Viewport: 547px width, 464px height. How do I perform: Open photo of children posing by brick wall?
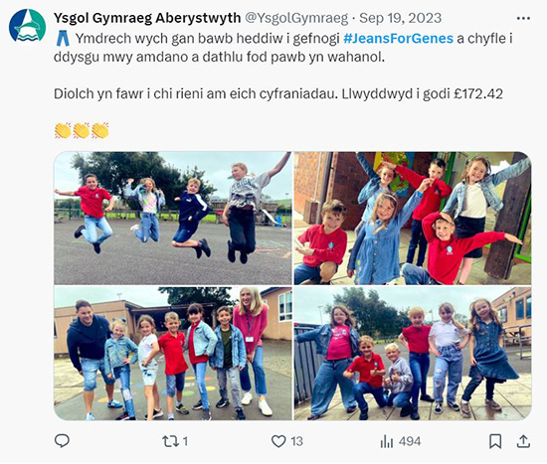click(x=413, y=219)
